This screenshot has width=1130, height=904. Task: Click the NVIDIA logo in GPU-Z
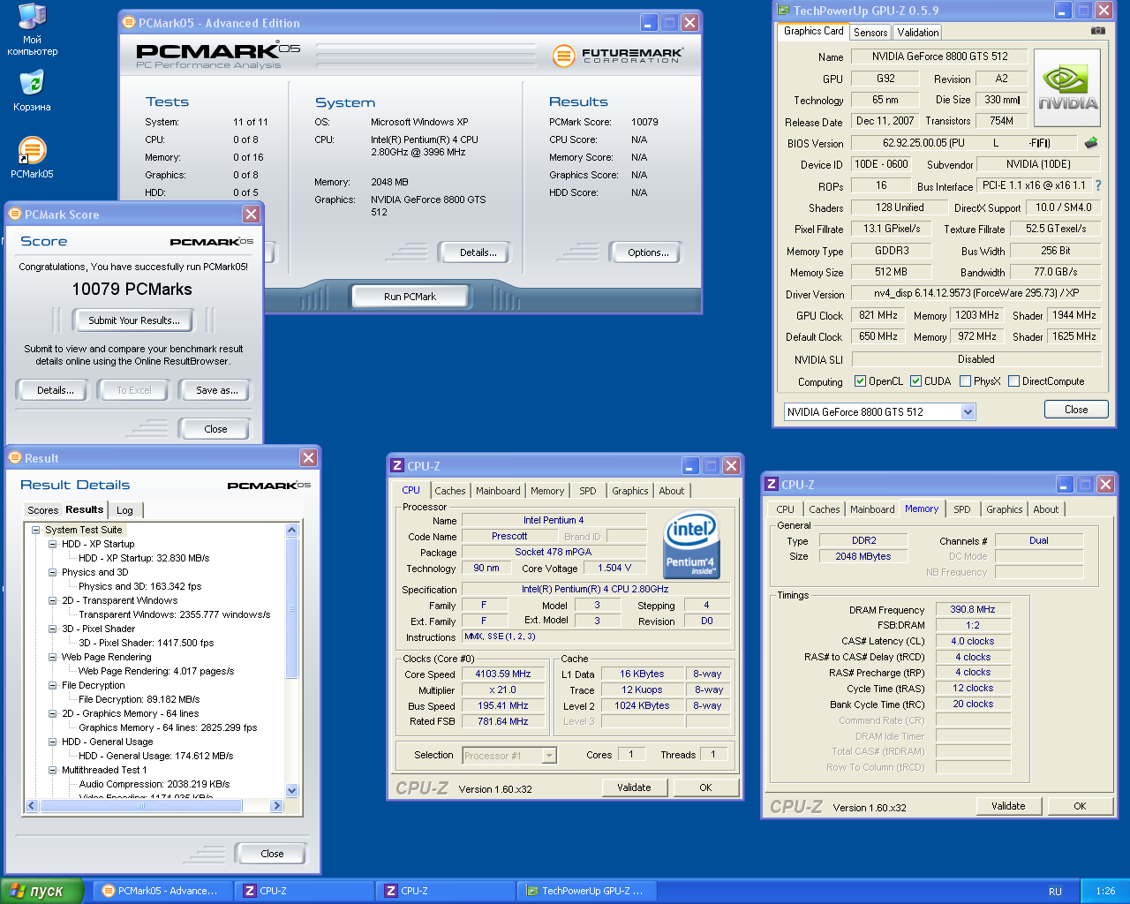click(x=1067, y=87)
